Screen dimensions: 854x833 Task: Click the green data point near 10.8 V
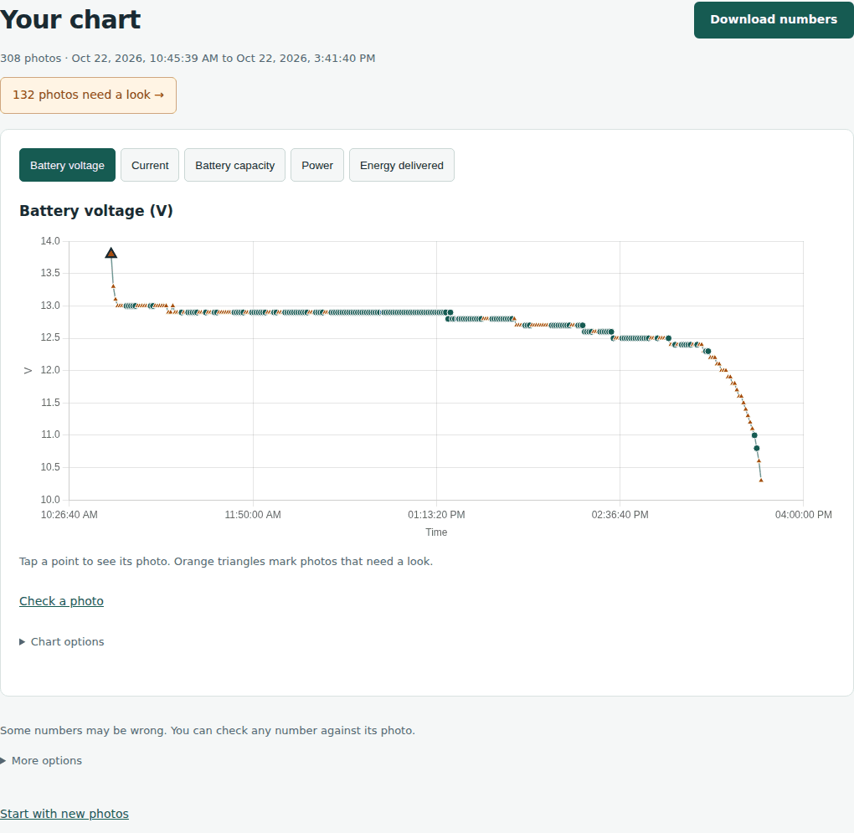(x=757, y=448)
